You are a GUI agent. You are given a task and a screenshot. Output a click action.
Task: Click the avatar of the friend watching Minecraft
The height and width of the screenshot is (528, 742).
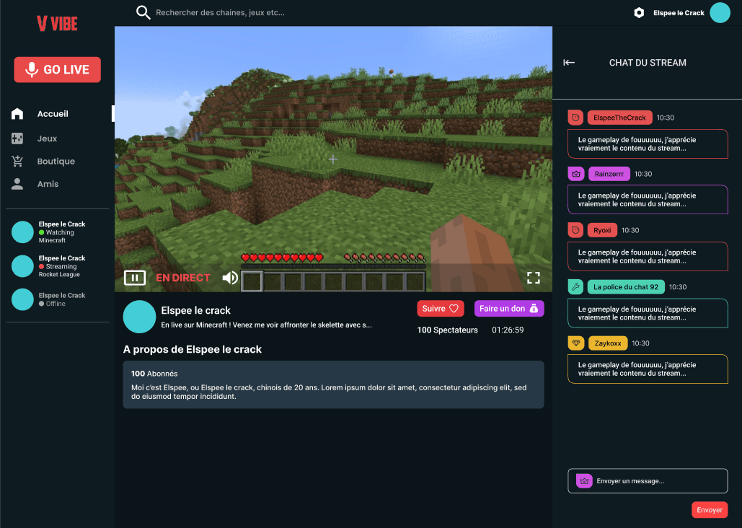point(22,232)
